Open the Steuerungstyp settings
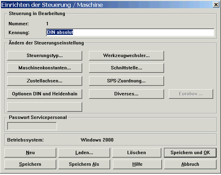The image size is (221, 175). [44, 55]
